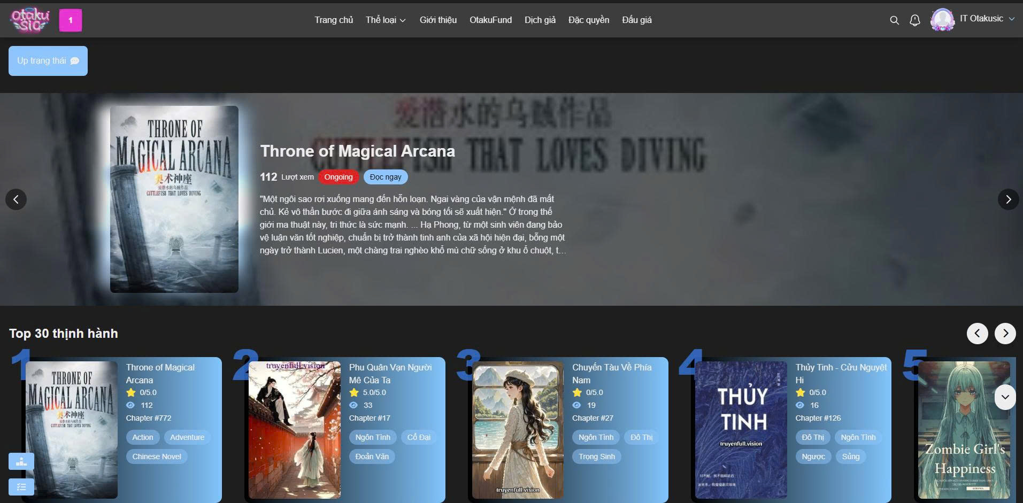Click the pink badge showing 1
The image size is (1023, 503).
[71, 21]
